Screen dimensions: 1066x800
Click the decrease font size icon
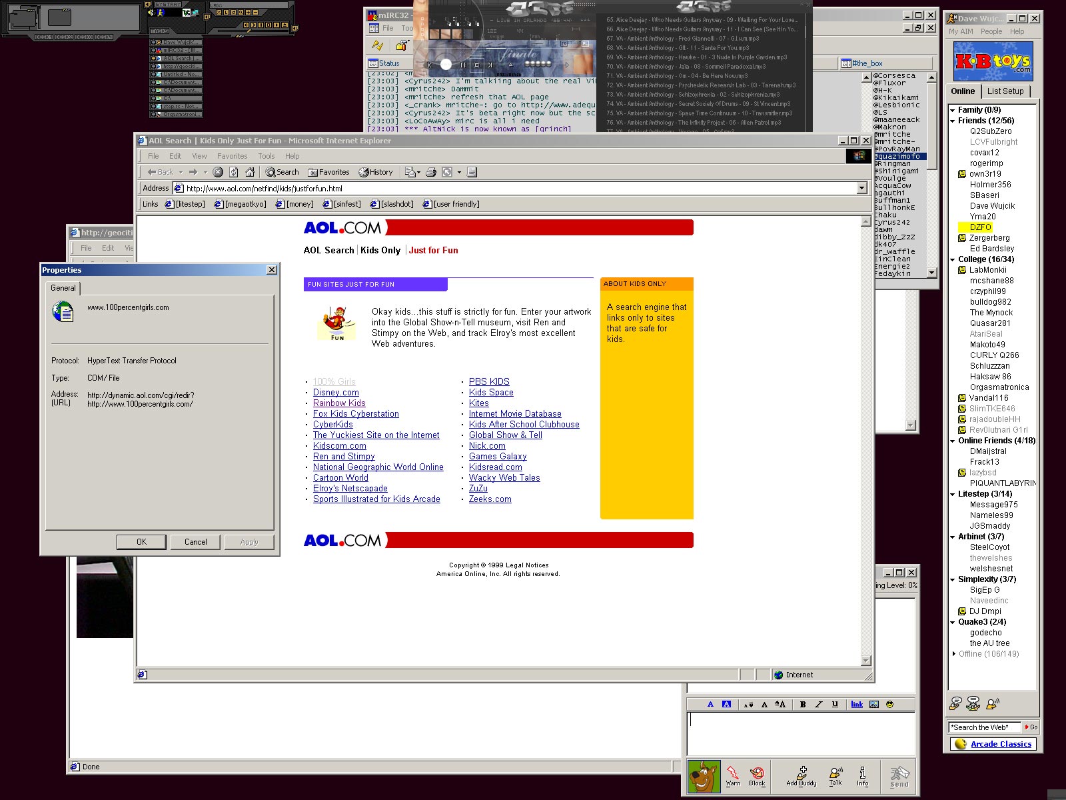point(748,704)
